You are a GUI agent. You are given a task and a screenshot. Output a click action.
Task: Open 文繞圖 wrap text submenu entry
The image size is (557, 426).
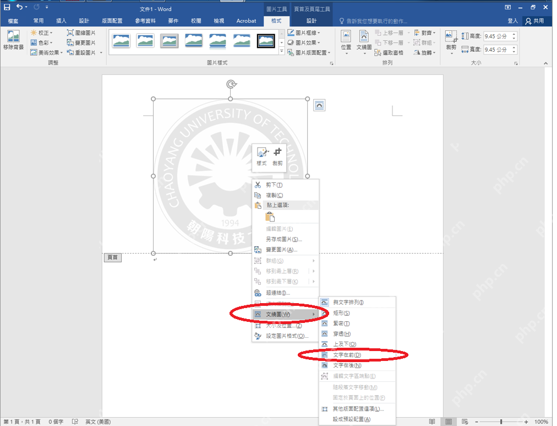pos(286,314)
